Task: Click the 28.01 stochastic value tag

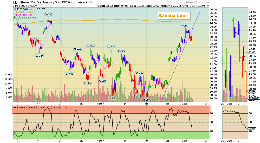Action: coord(252,129)
